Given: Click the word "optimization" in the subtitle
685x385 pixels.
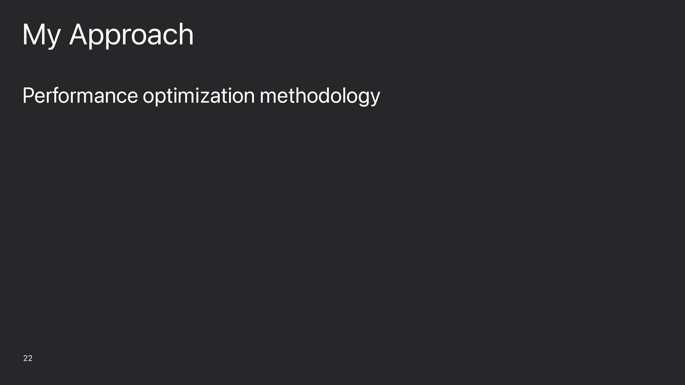Looking at the screenshot, I should point(199,96).
